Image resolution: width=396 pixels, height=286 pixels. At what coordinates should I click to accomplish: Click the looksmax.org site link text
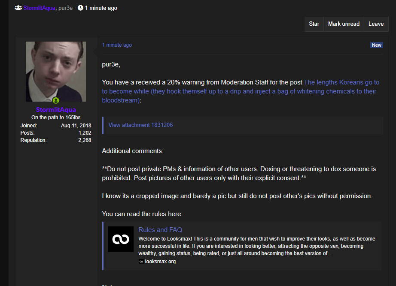[160, 262]
